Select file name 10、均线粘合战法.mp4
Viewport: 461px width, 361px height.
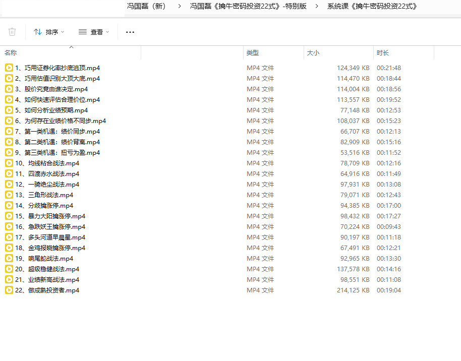[47, 163]
